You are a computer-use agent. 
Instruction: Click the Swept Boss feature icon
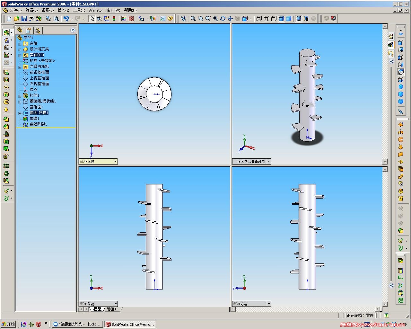[x=6, y=102]
